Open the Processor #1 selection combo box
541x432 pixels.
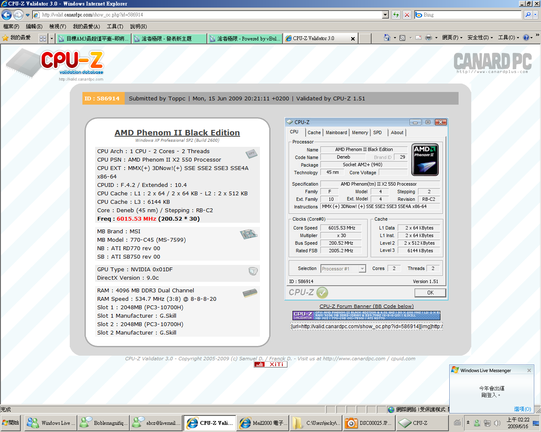point(343,269)
